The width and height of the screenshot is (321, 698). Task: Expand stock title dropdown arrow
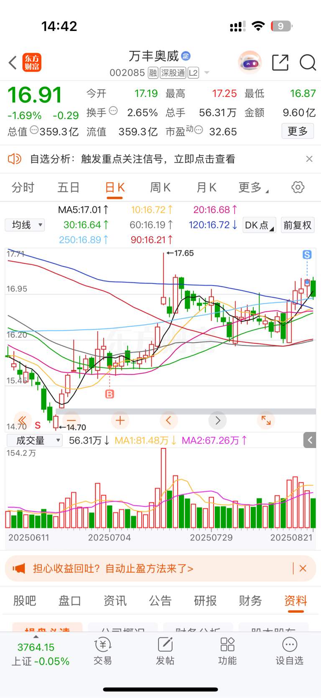(x=206, y=73)
